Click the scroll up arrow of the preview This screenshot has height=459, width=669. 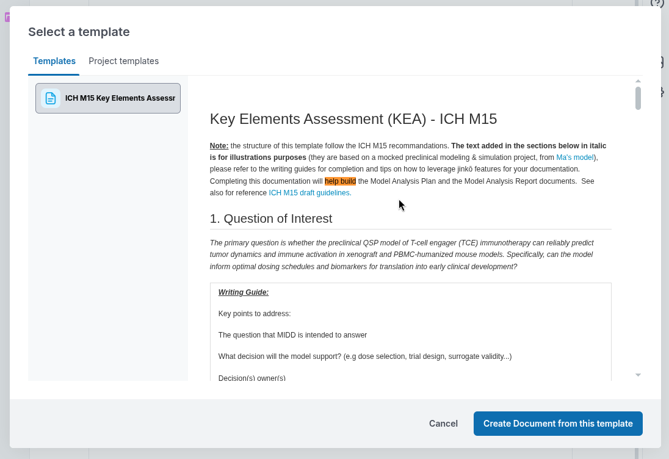638,81
